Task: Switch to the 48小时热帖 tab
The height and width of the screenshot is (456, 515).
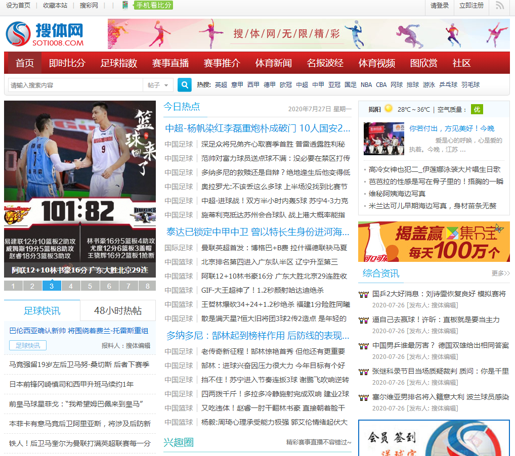Action: point(118,310)
